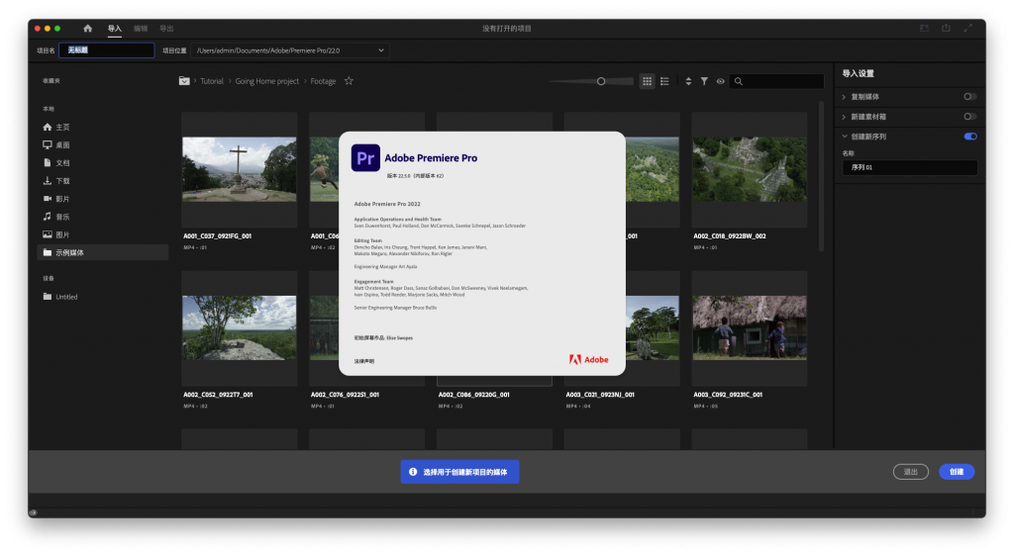Viewport: 1014px width, 555px height.
Task: Switch to the 导出 tab
Action: click(166, 29)
